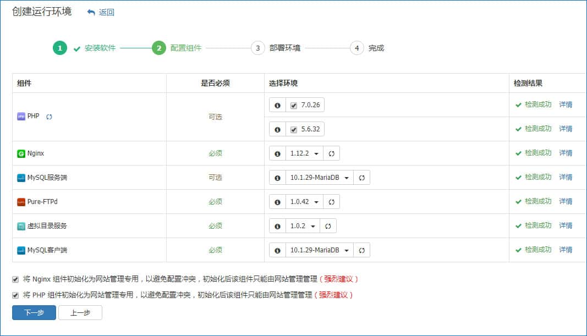Image resolution: width=587 pixels, height=336 pixels.
Task: Open 详情 in the 虚拟目录服务 row
Action: tap(566, 225)
